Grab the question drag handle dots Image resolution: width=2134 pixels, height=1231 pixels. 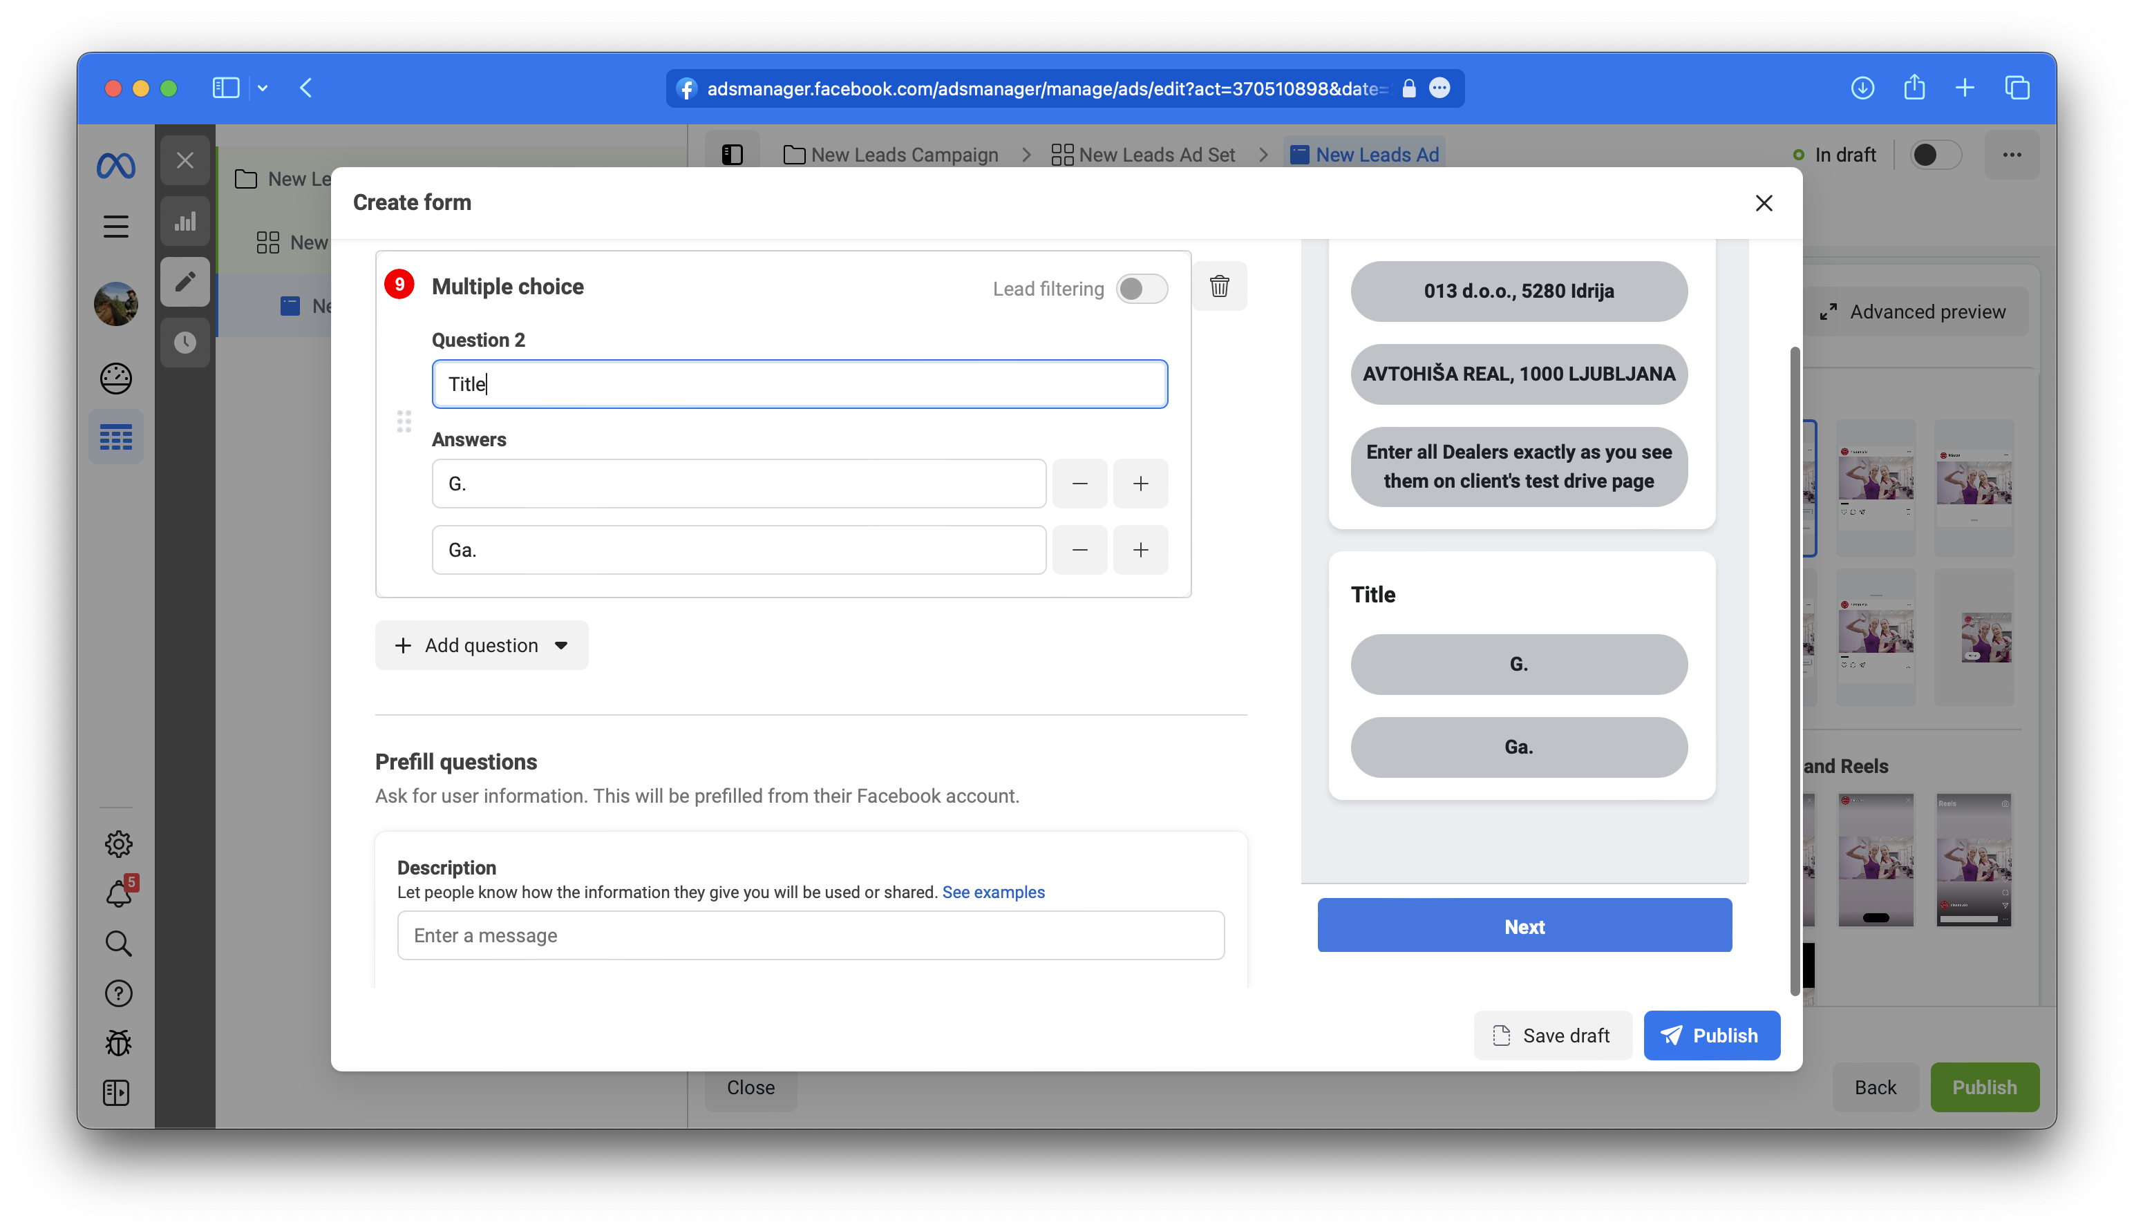[x=404, y=421]
